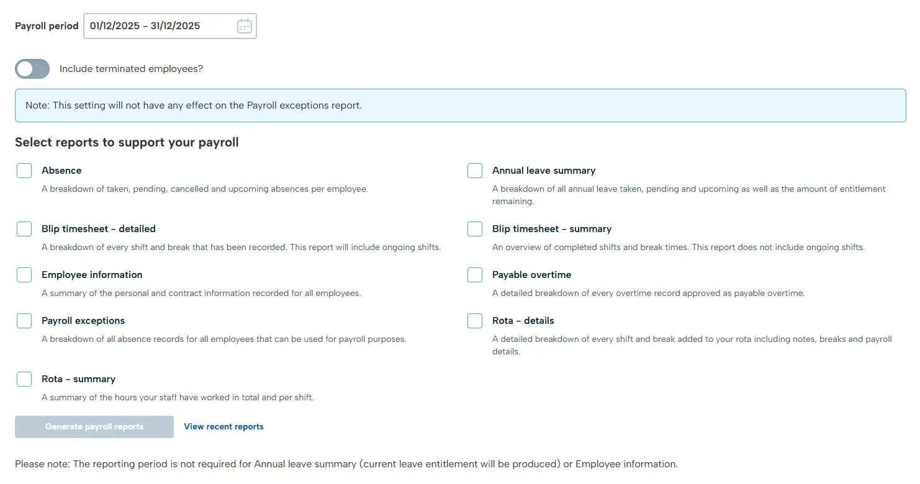
Task: Click the Payable overtime label text
Action: 531,275
